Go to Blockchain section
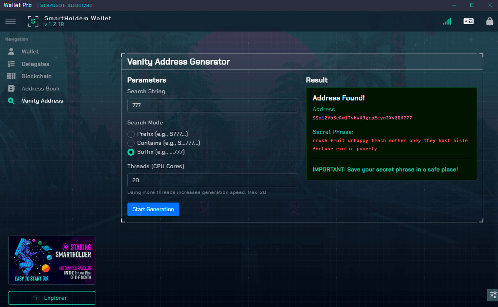Image resolution: width=498 pixels, height=307 pixels. [x=37, y=76]
